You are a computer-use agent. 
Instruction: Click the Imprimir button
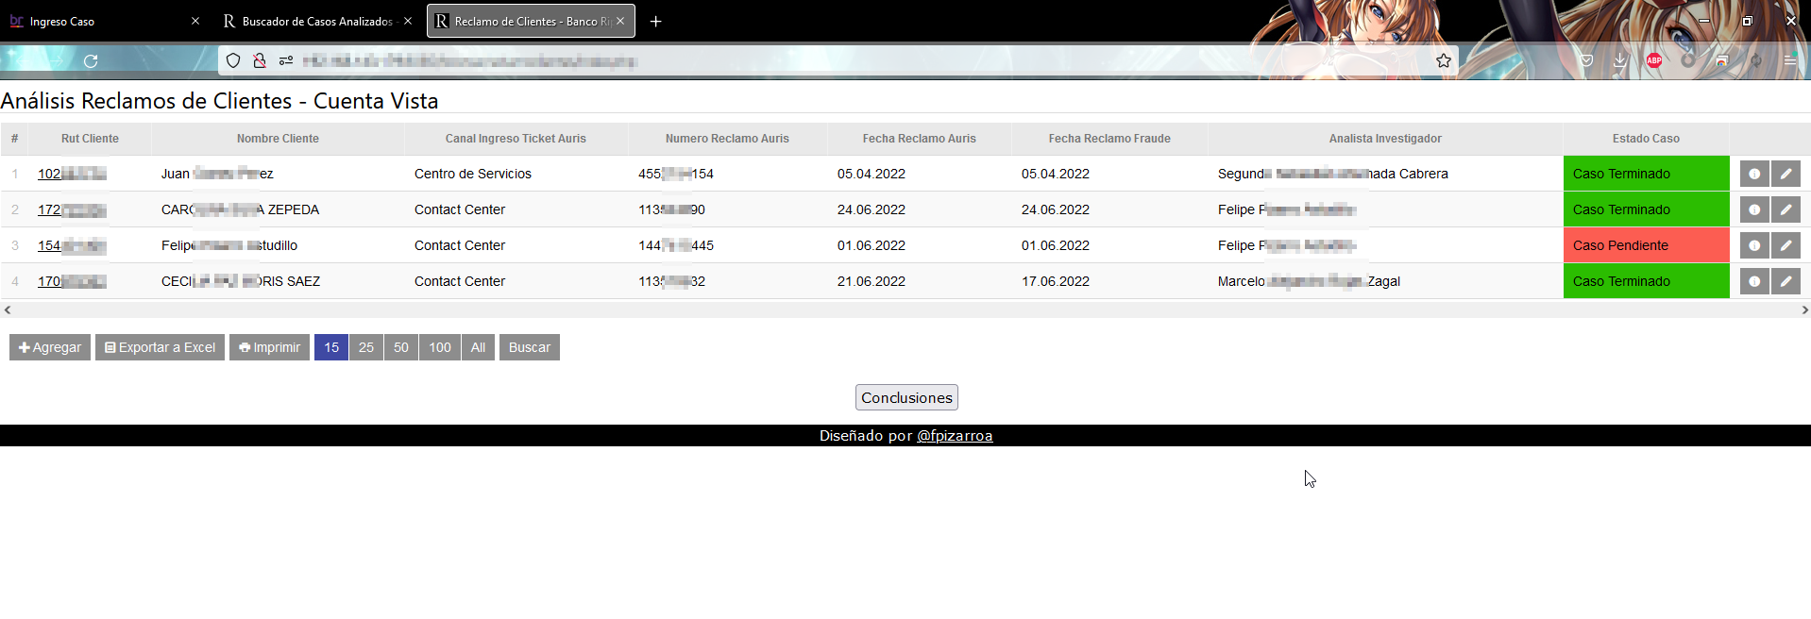click(x=269, y=347)
